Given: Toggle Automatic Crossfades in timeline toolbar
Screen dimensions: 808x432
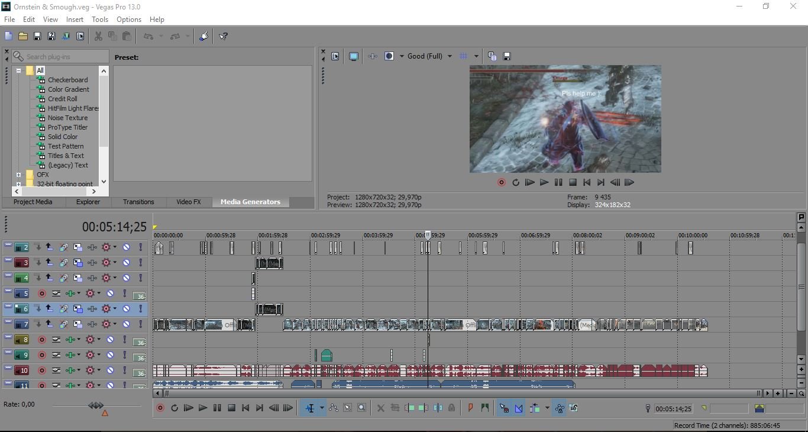Looking at the screenshot, I should coord(519,408).
